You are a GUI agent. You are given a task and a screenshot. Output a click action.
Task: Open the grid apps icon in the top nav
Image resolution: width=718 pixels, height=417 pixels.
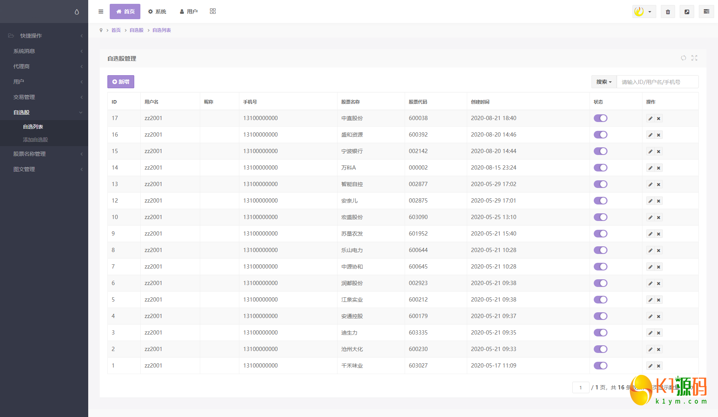tap(213, 11)
